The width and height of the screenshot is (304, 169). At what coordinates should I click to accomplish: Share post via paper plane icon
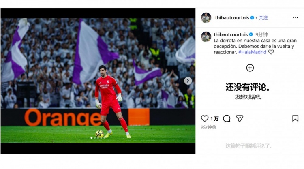(x=240, y=118)
